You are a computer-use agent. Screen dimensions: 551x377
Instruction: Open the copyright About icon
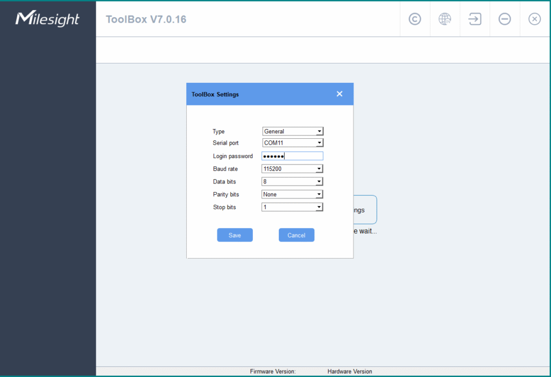pyautogui.click(x=415, y=19)
